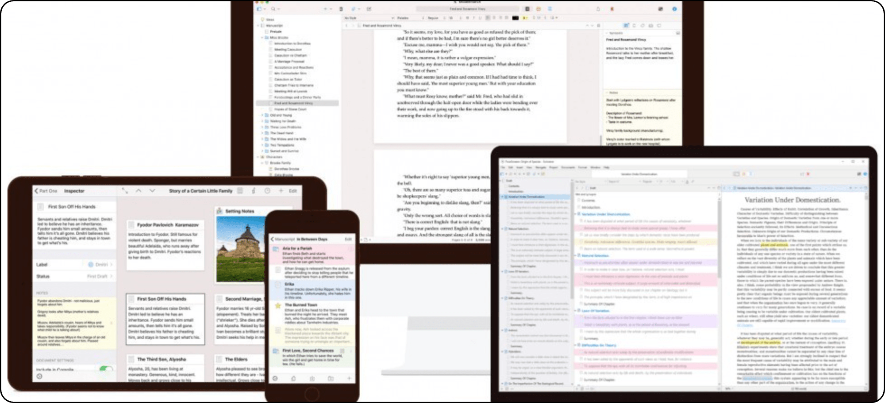The height and width of the screenshot is (403, 885).
Task: Tap the Part One back button on the iPad
Action: coord(46,191)
